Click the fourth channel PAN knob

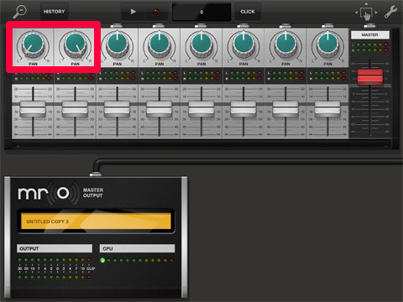point(160,44)
